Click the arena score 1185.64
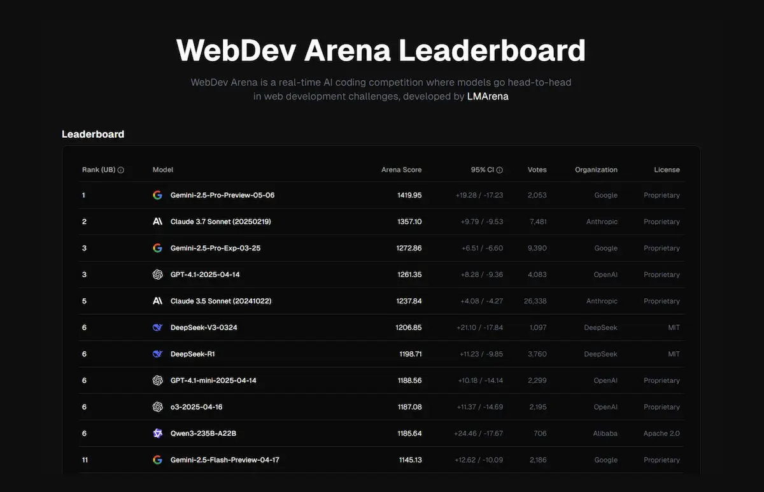 tap(409, 433)
